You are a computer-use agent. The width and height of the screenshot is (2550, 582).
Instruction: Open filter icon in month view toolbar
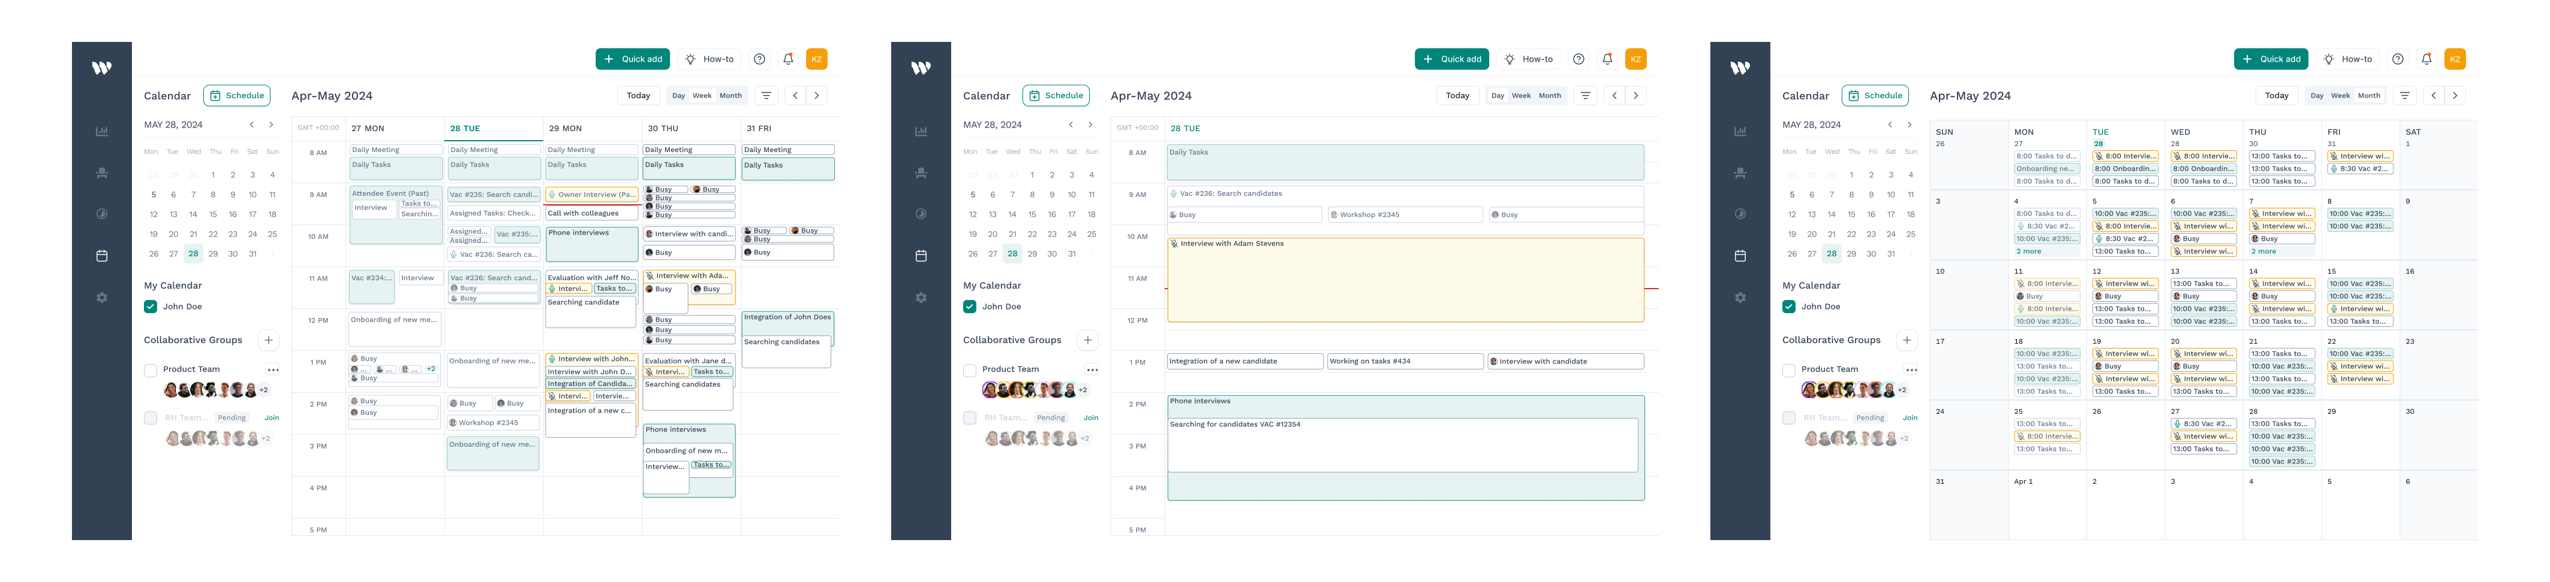coord(2404,96)
